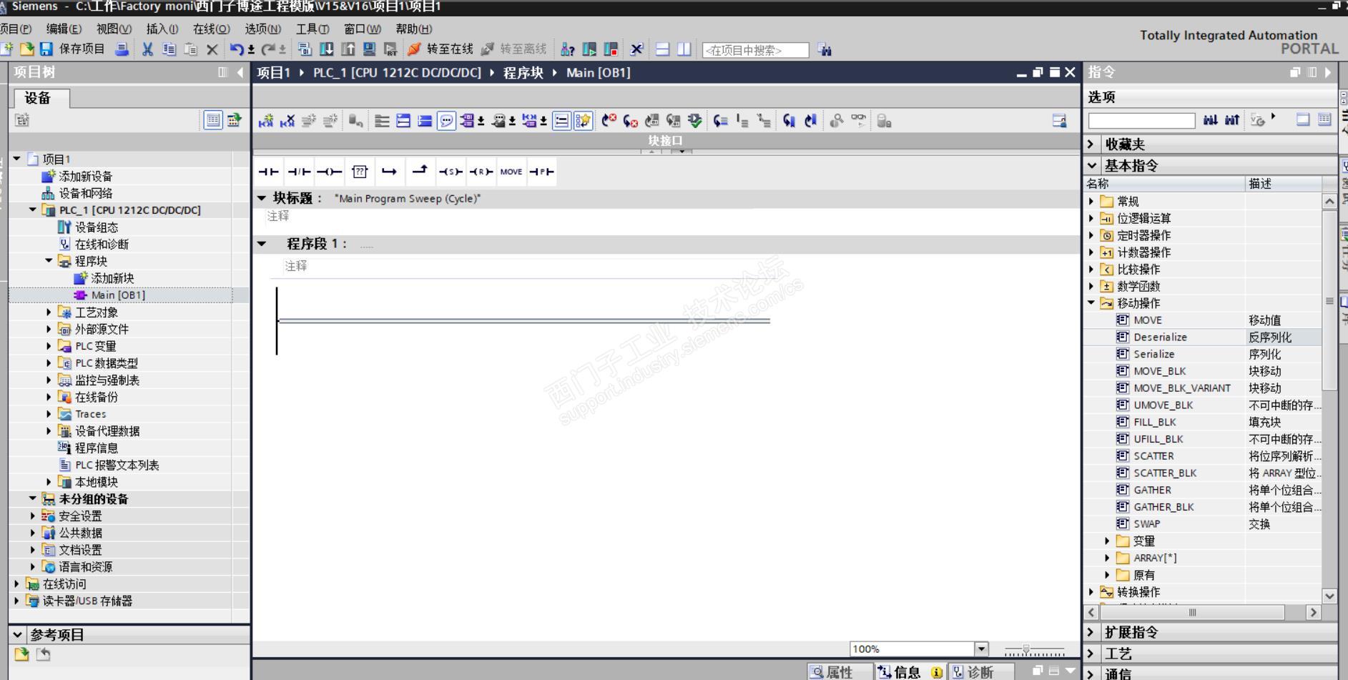Click the delete network icon in editor toolbar
1348x680 pixels.
pyautogui.click(x=287, y=121)
